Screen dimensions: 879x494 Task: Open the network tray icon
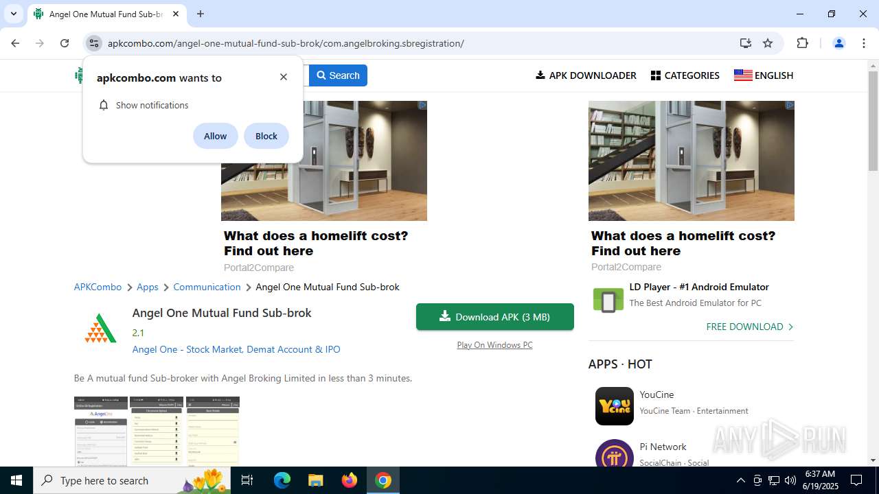(x=774, y=480)
